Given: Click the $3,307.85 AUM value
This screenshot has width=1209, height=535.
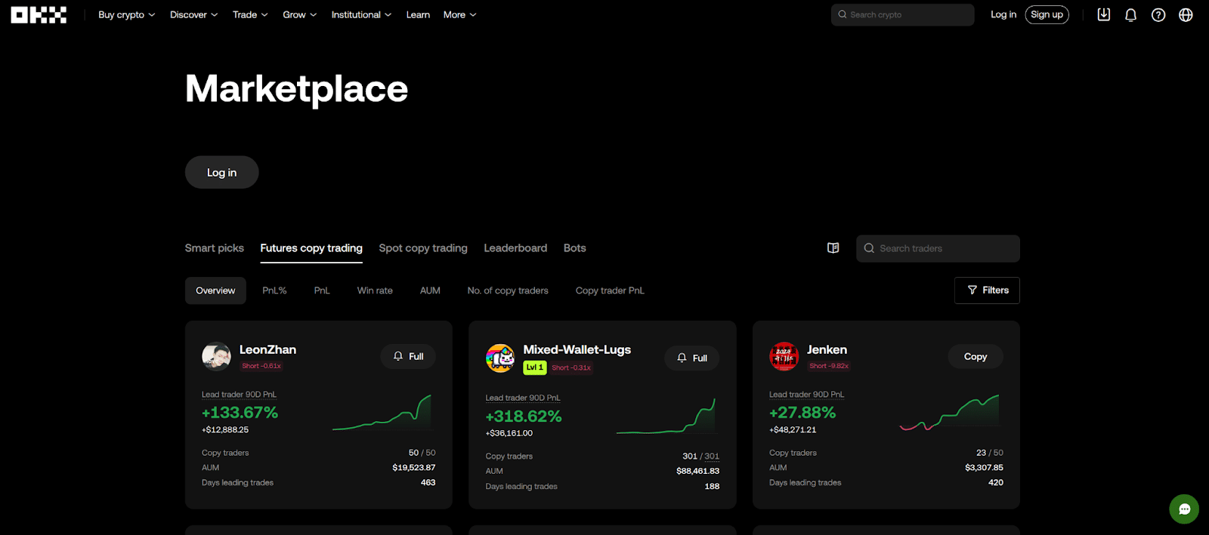Looking at the screenshot, I should point(984,468).
